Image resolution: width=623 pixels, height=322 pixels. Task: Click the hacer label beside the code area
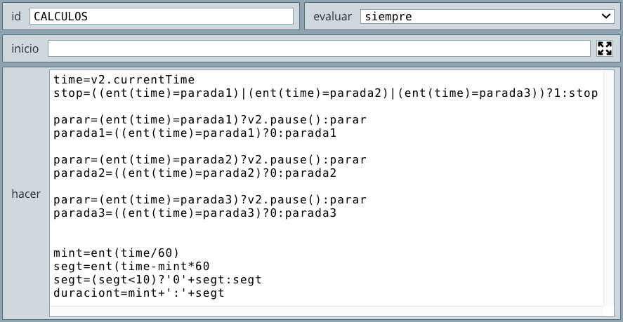tap(26, 194)
